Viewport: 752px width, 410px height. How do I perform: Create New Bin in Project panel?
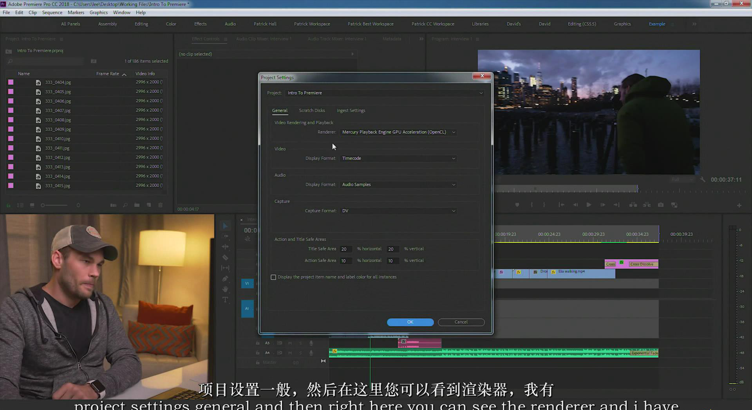click(137, 205)
